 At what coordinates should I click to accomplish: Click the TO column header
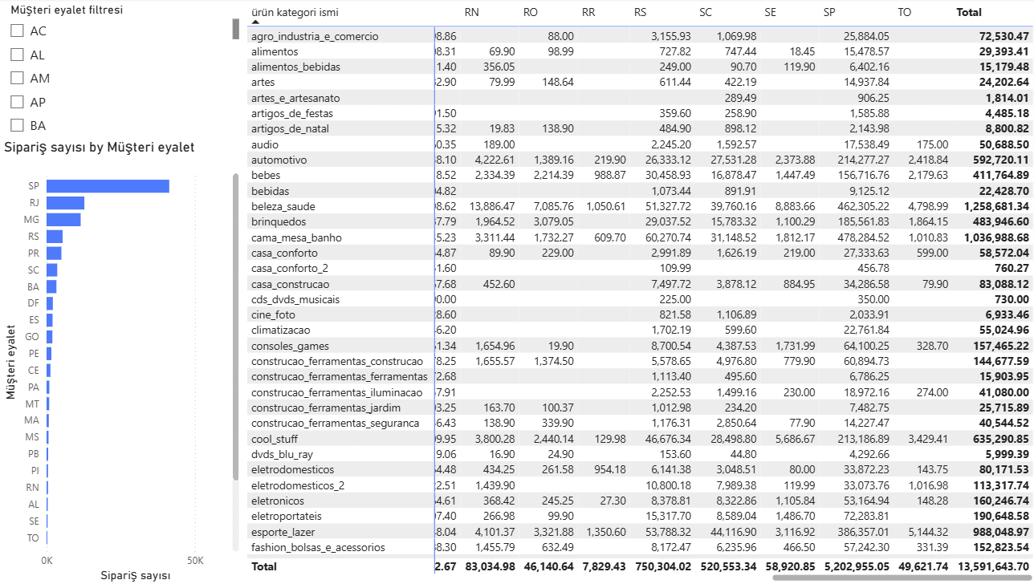pos(906,12)
